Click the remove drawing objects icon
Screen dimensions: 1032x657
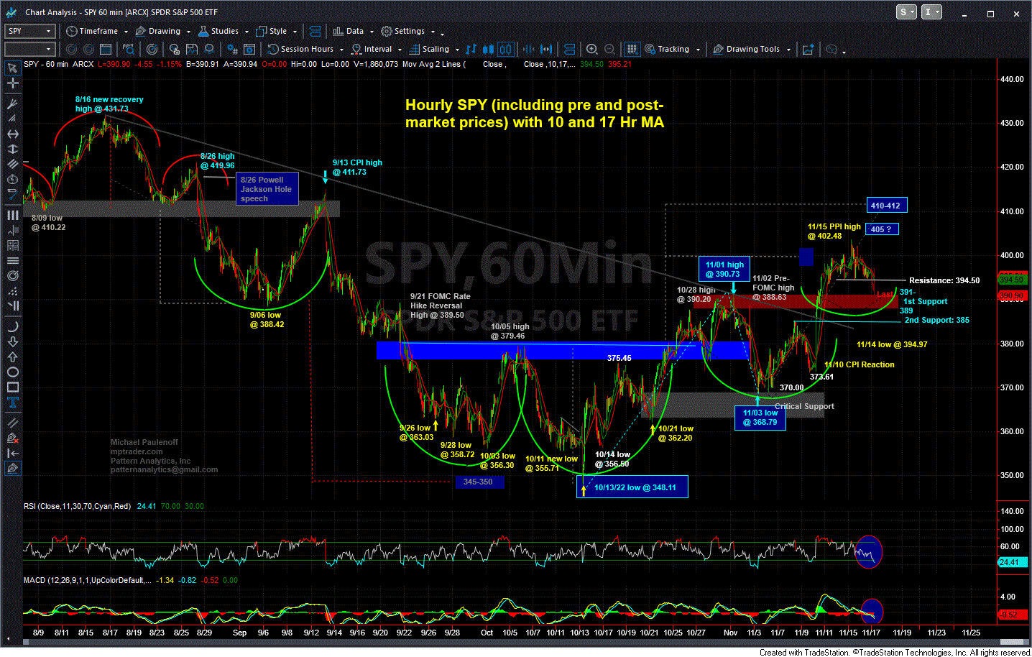point(12,438)
